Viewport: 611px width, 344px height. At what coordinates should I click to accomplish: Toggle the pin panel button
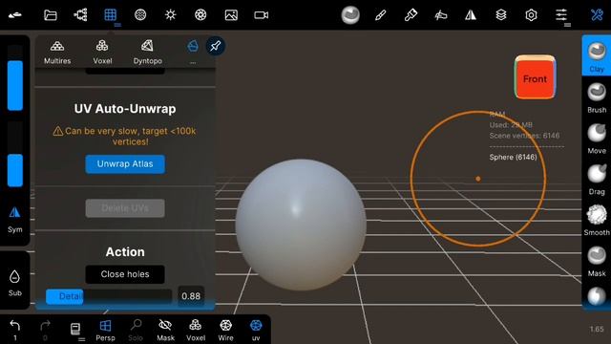click(x=215, y=47)
